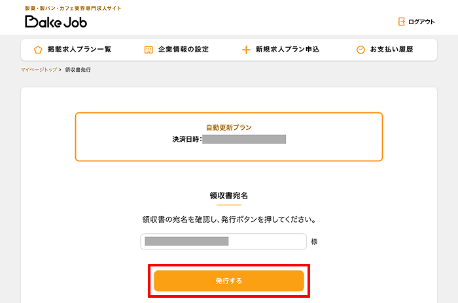
Task: Click the clock icon for payment history
Action: click(361, 50)
